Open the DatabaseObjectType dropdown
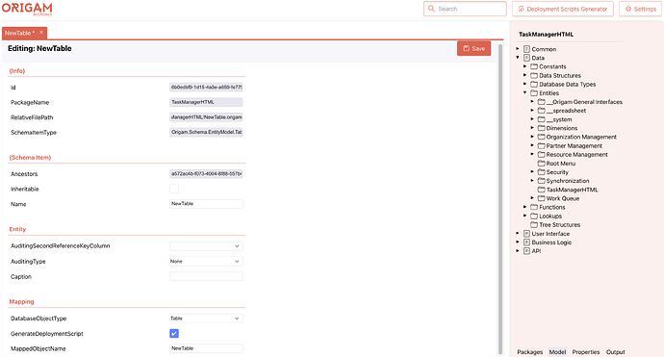 [206, 319]
